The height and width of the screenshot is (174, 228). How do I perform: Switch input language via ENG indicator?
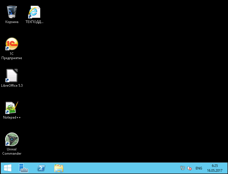pos(199,168)
